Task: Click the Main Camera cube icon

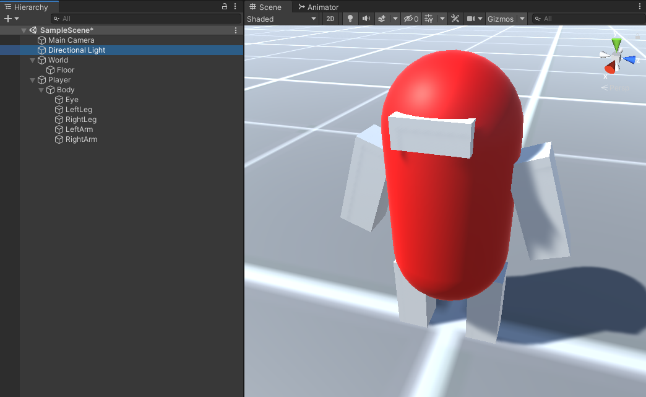Action: point(41,40)
